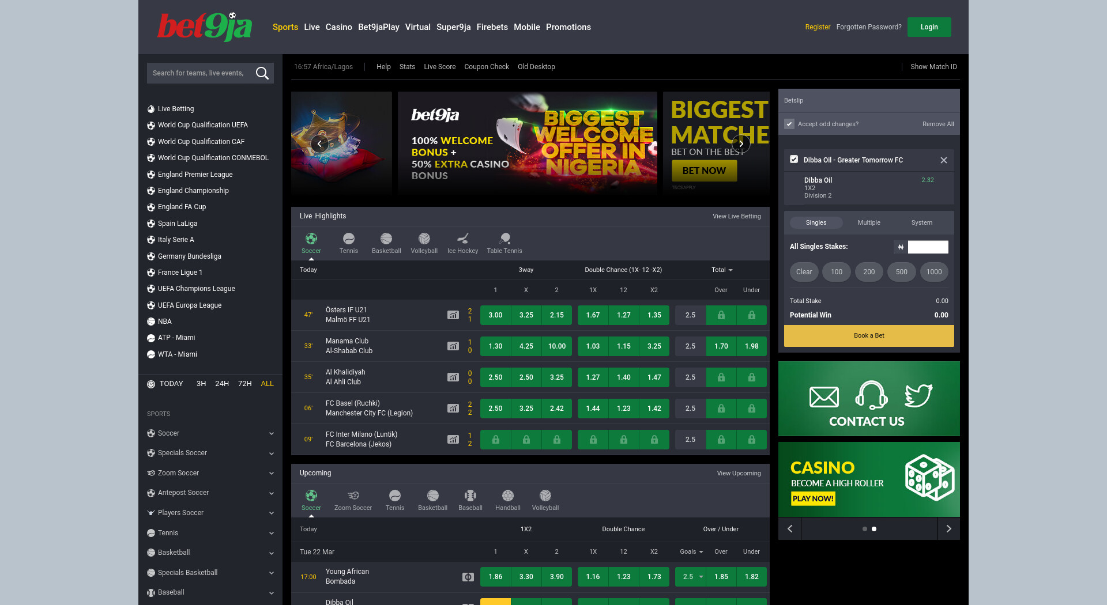Screen dimensions: 1107x605
Task: Open Goals dropdown in Upcoming header
Action: [691, 551]
